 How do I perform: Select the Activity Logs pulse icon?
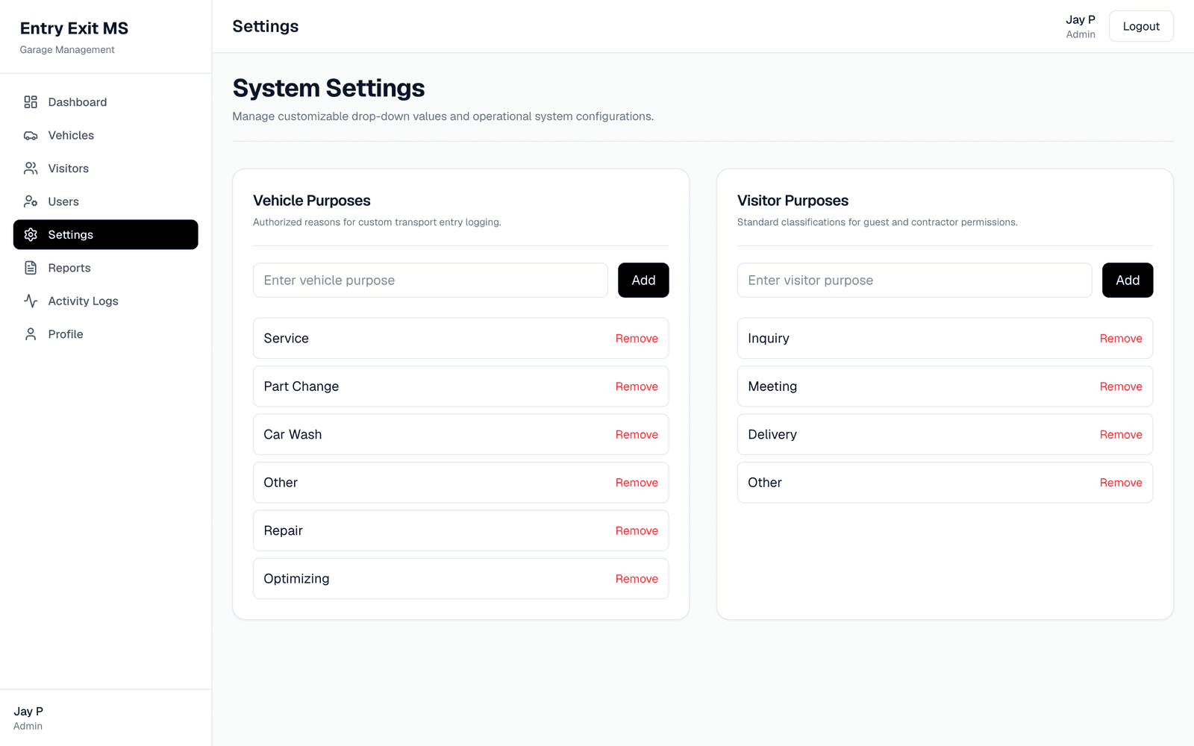pos(31,301)
